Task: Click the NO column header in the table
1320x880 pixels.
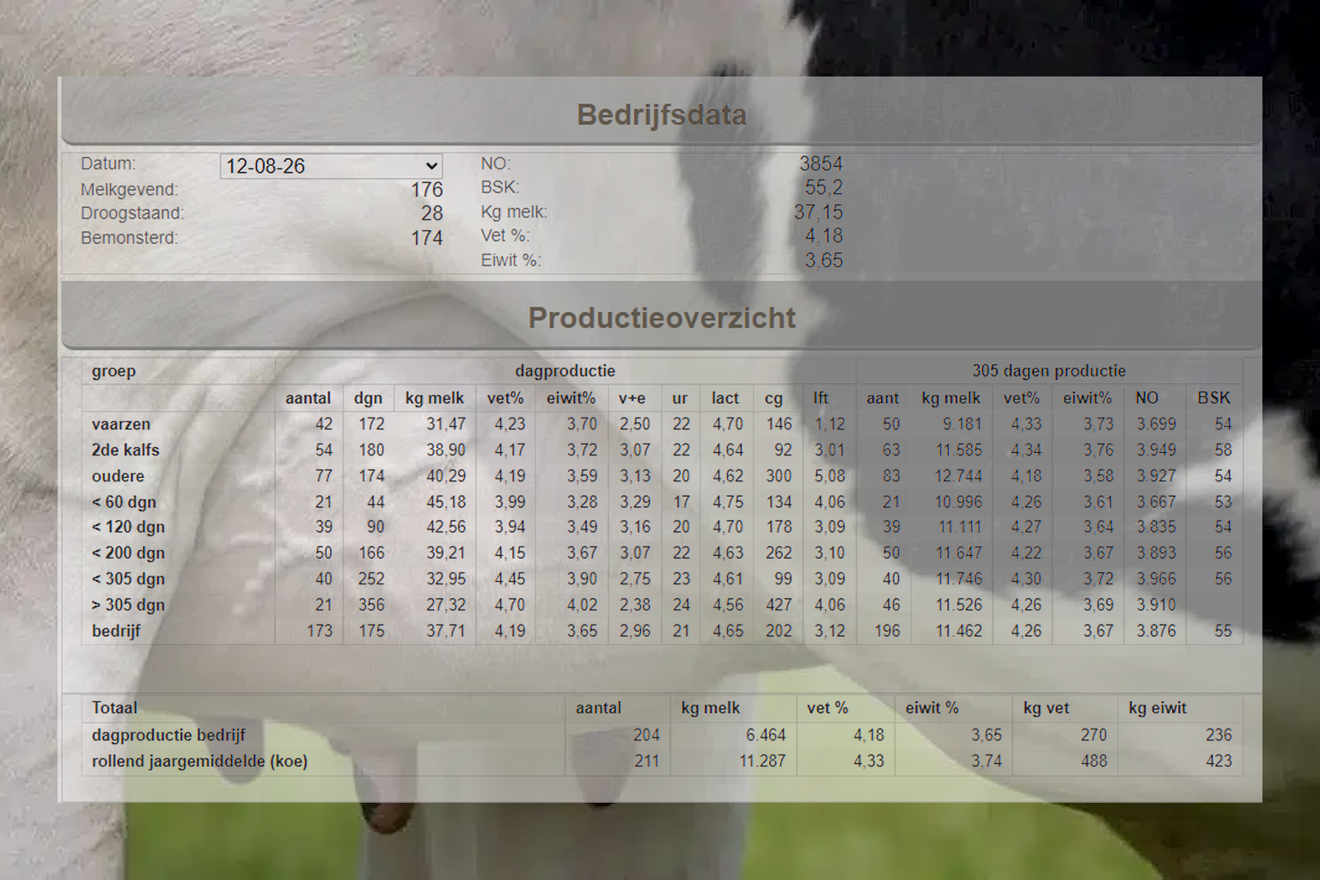Action: [x=1146, y=398]
